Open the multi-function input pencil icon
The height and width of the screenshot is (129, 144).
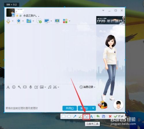pos(36,87)
